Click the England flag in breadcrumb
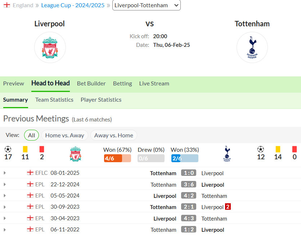The image size is (301, 244). (x=7, y=5)
